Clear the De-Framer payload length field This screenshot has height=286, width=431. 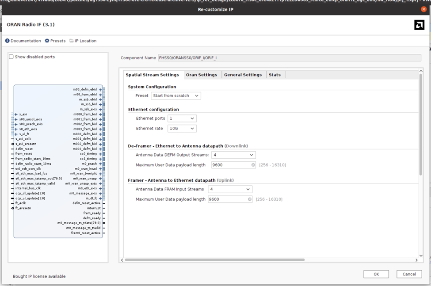253,165
